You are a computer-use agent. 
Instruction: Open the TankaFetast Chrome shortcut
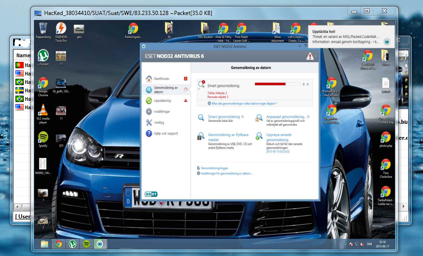point(386,196)
